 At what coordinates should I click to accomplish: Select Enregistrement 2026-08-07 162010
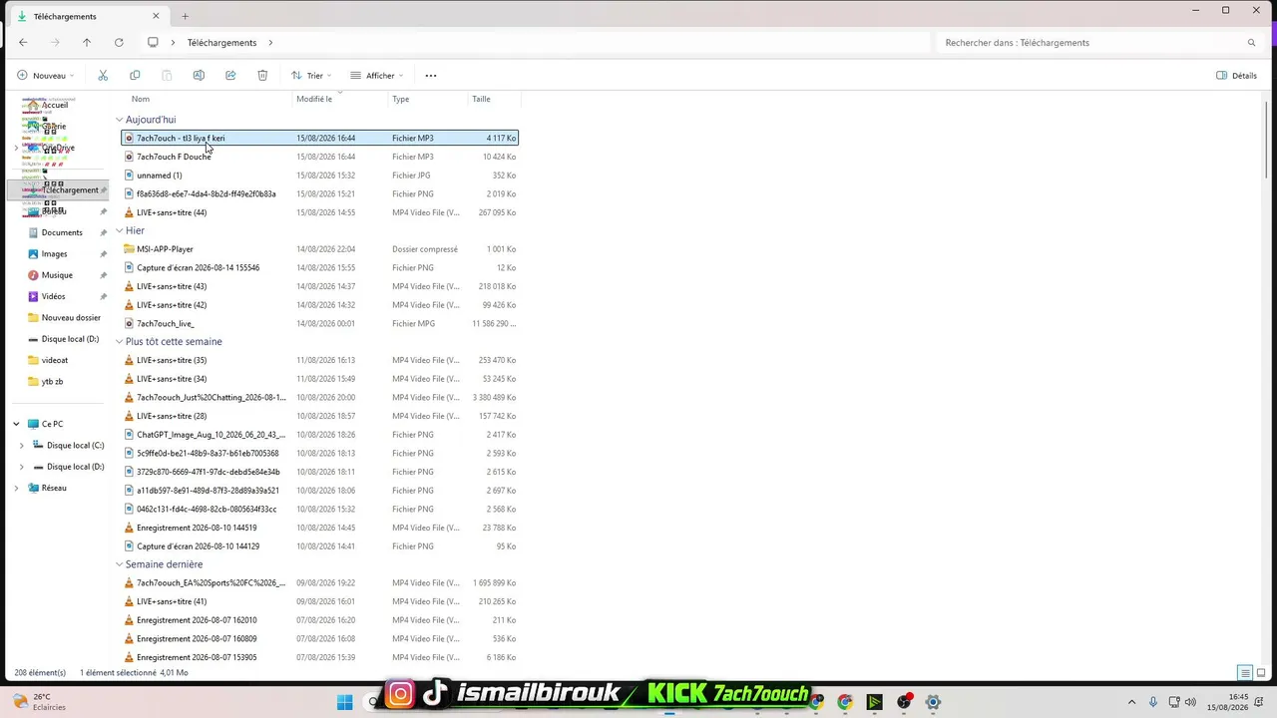pos(319,620)
